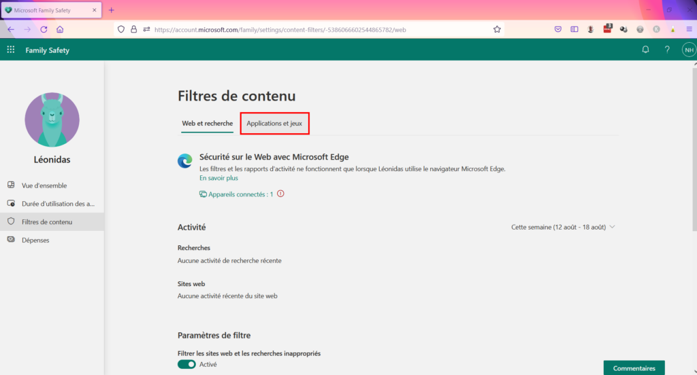
Task: Click the gray gear extension icon
Action: pos(640,29)
